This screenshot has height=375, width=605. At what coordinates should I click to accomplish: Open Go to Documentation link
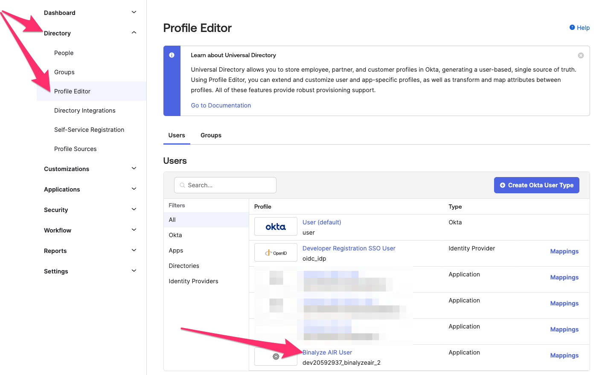point(221,105)
